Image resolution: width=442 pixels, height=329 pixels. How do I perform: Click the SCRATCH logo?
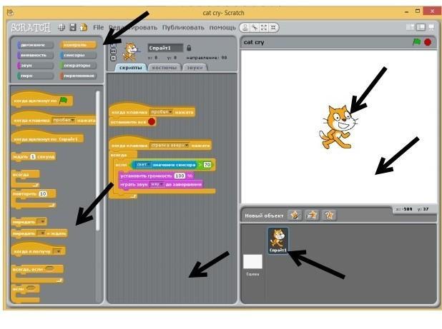click(31, 28)
